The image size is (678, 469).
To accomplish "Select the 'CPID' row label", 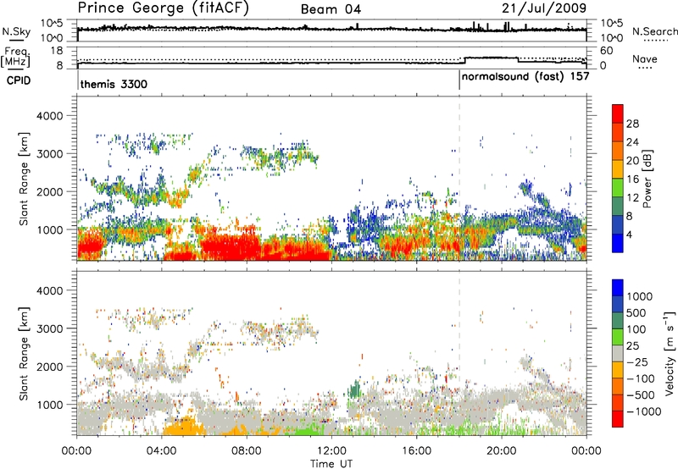I will 19,80.
